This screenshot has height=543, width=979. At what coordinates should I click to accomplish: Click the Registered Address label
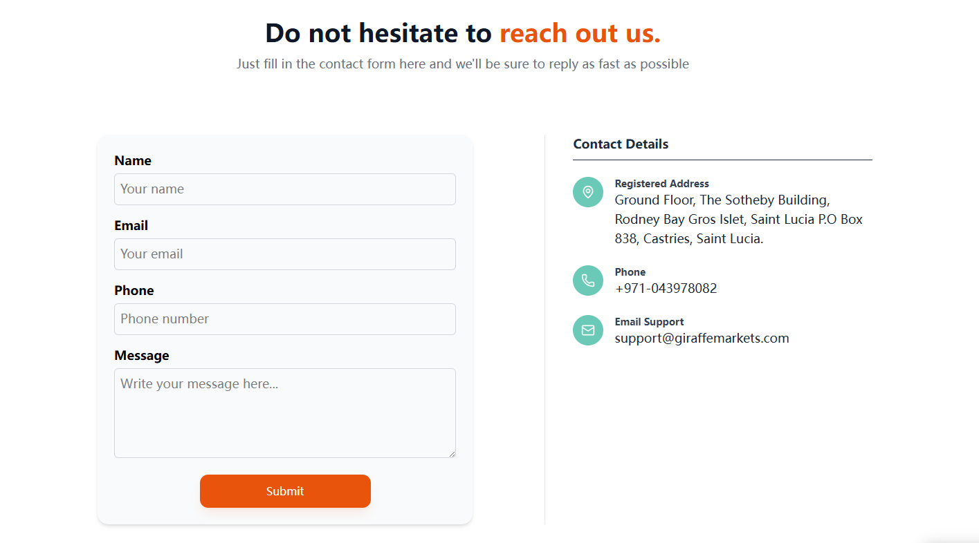661,184
